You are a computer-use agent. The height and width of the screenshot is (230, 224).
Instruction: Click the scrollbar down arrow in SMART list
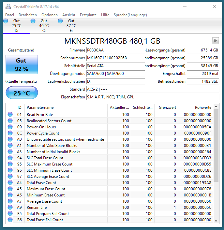[x=216, y=221]
